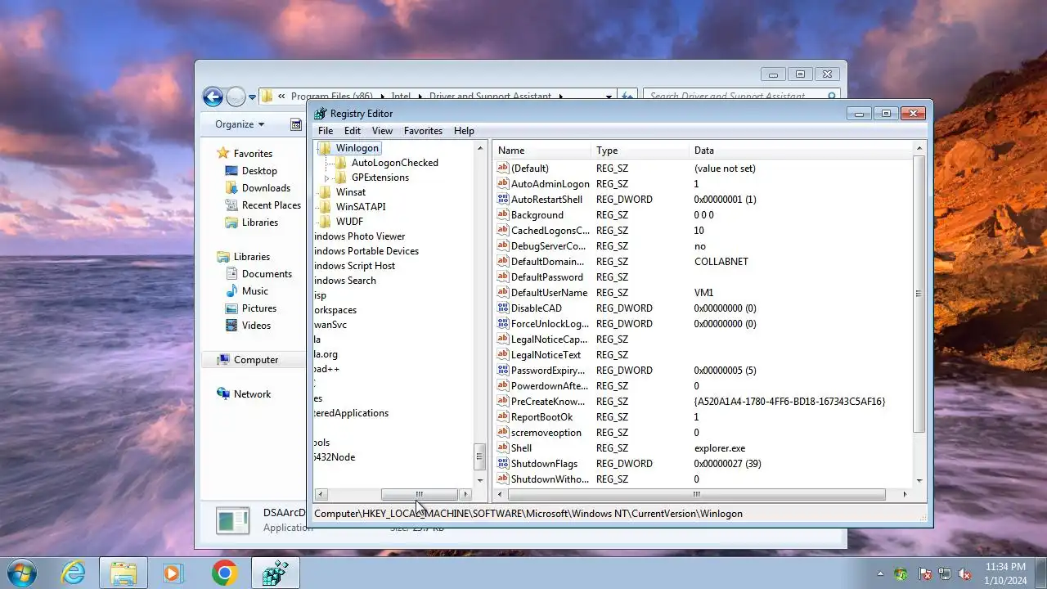
Task: Open Recent Places in Explorer sidebar
Action: (x=272, y=205)
